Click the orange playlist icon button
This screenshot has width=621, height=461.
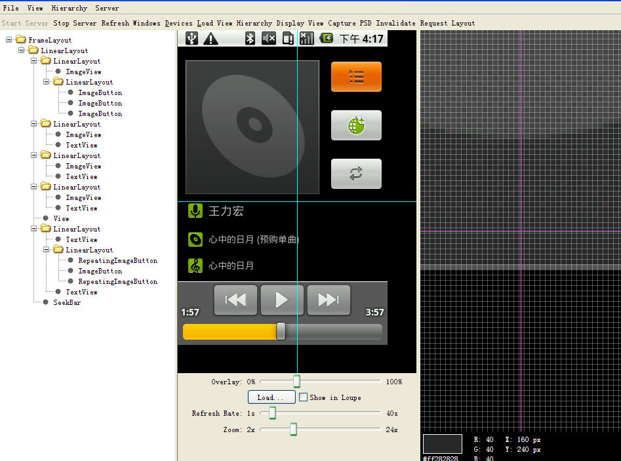click(x=356, y=77)
